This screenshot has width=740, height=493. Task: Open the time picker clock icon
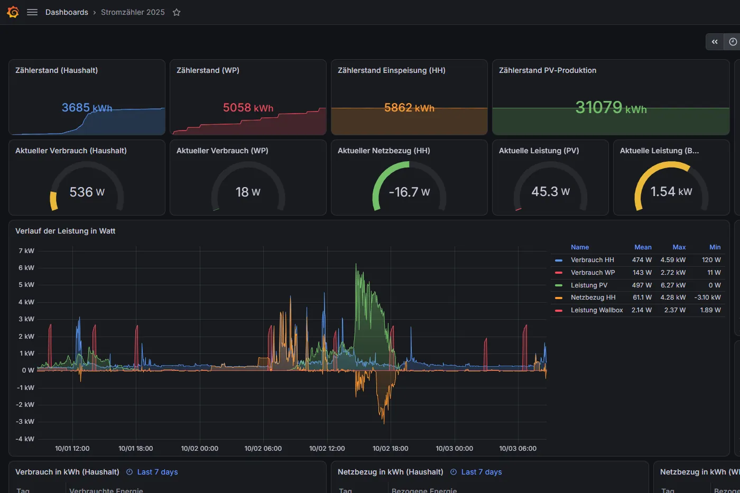click(x=733, y=42)
